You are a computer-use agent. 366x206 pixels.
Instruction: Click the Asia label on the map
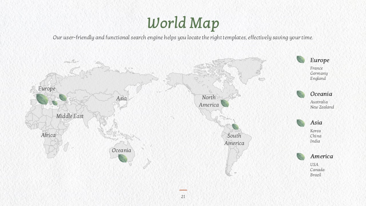point(122,98)
